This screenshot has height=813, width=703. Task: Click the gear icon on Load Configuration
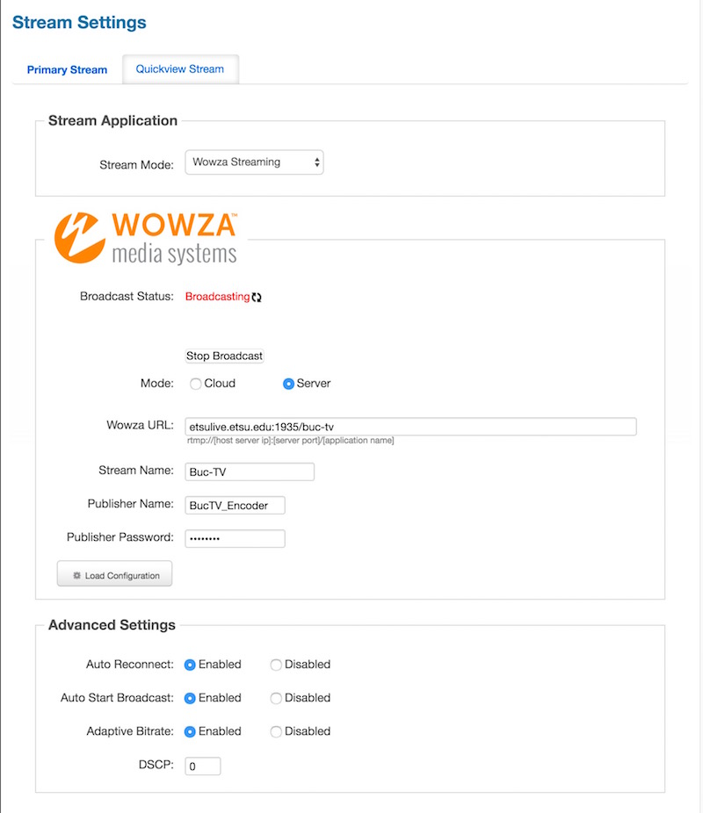pyautogui.click(x=76, y=576)
